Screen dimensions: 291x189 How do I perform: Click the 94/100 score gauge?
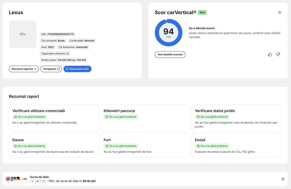click(168, 32)
